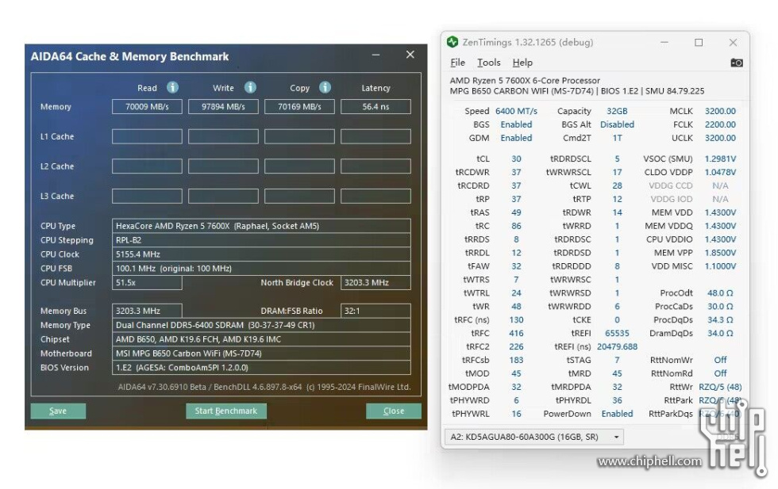Click the tREFI value 65535

617,333
